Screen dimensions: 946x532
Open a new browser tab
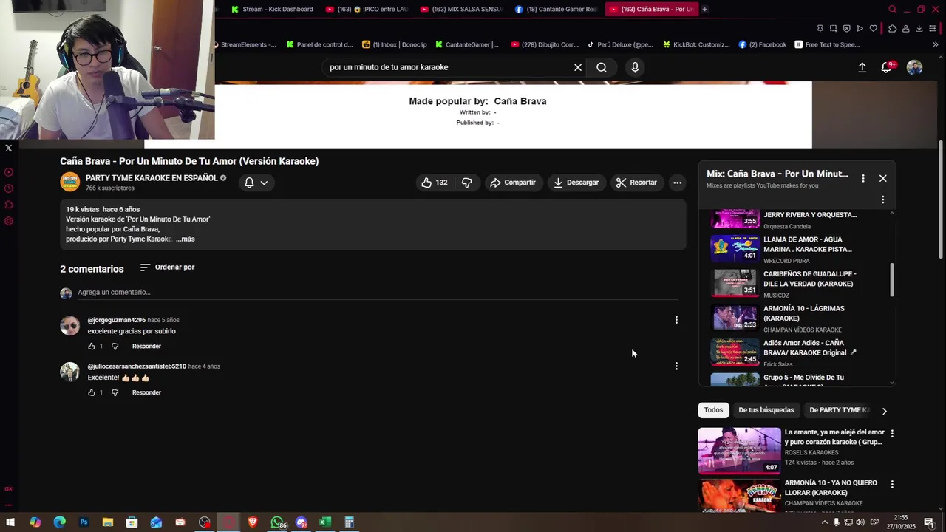point(705,10)
